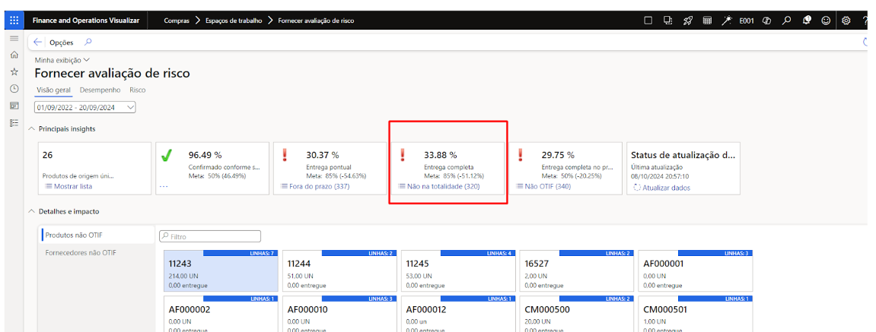Collapse the Detalhes e impacto section
Image resolution: width=876 pixels, height=332 pixels.
tap(31, 211)
